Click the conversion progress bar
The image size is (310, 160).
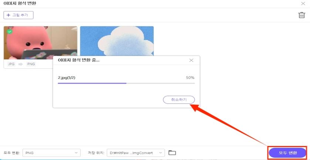[x=126, y=84]
